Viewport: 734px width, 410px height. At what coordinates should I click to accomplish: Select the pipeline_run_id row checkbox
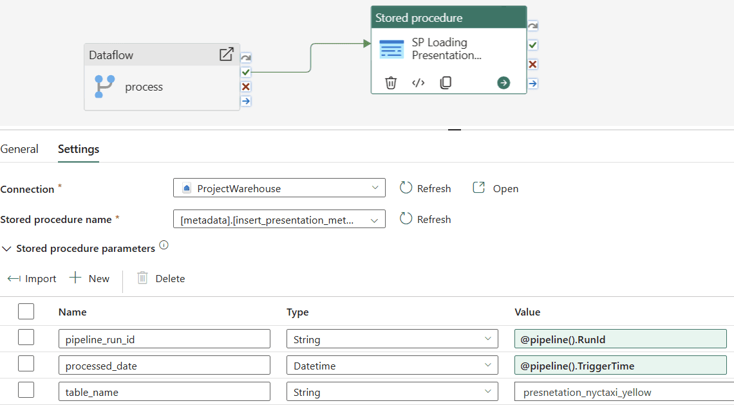coord(26,337)
